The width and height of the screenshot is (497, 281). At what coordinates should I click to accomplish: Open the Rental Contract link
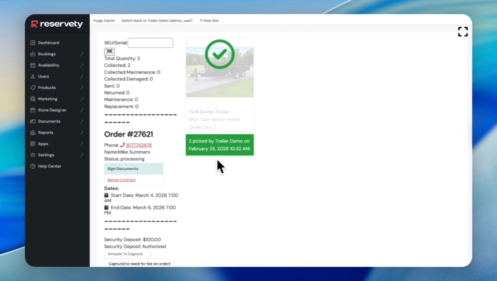pos(121,180)
